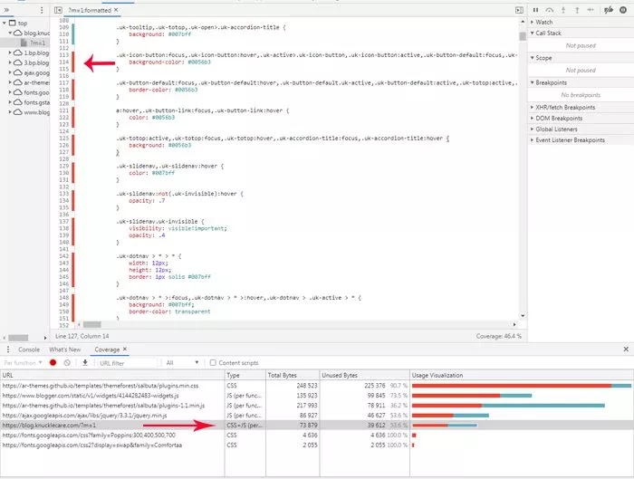
Task: Click the code editor horizontal scrollbar thumb
Action: 92,324
